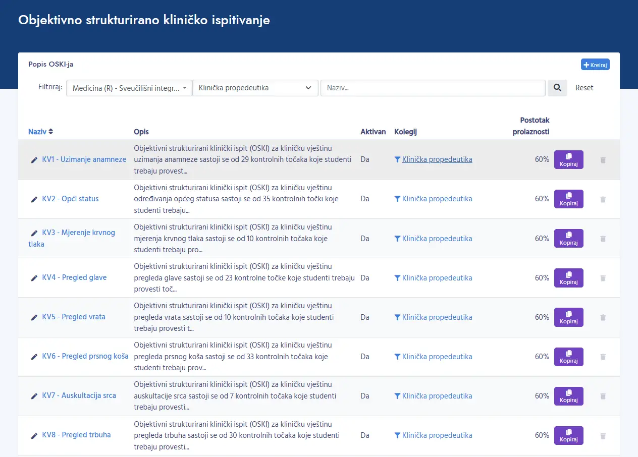Click Kopiraj button for KV1 - Uzimanje anamneze
Screen dimensions: 638x457
point(568,159)
